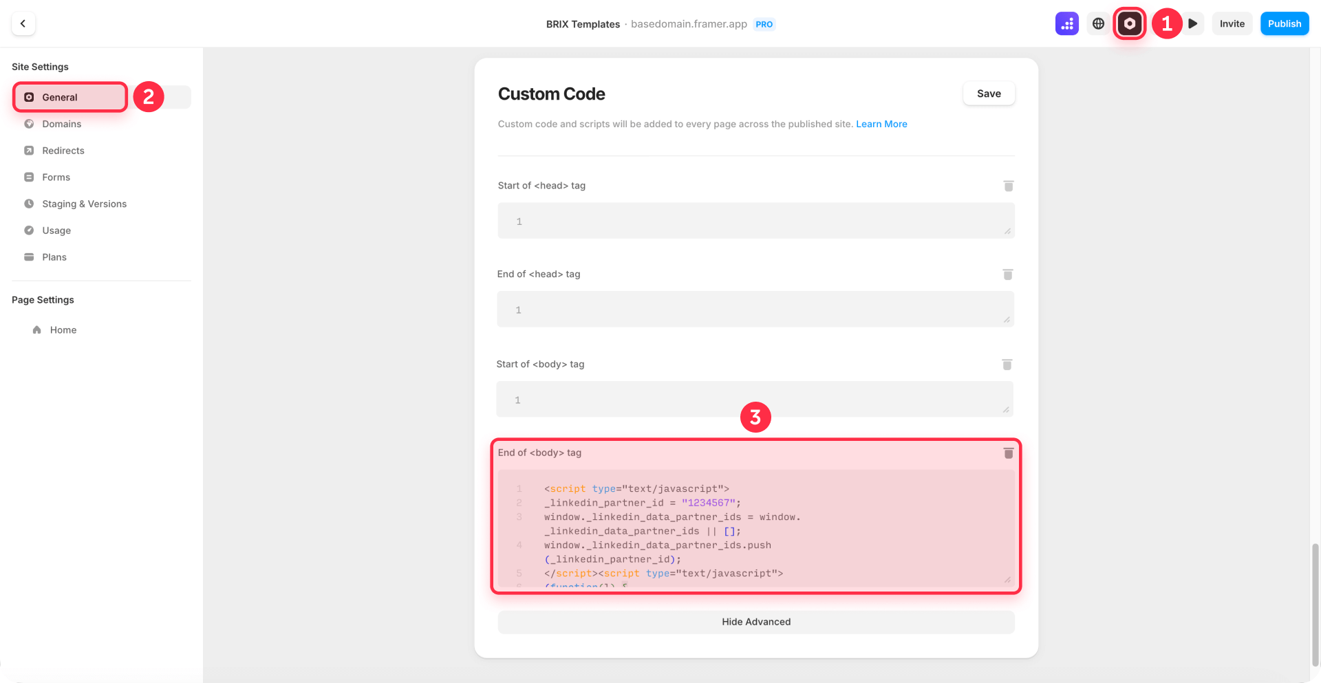The height and width of the screenshot is (683, 1321).
Task: Open Staging & Versions settings
Action: point(83,204)
